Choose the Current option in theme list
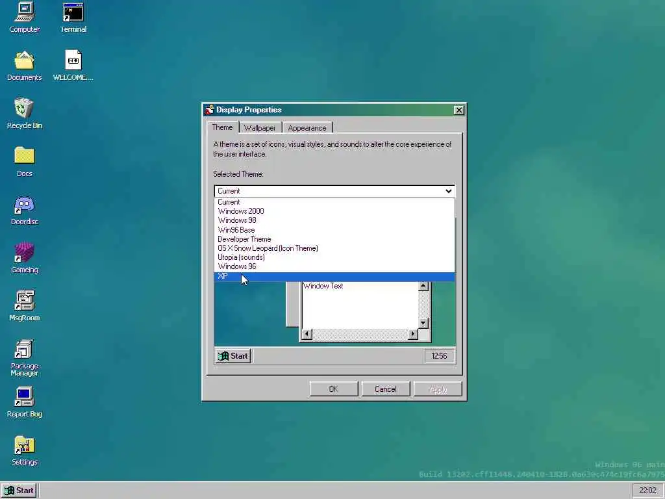This screenshot has width=665, height=499. pos(334,202)
